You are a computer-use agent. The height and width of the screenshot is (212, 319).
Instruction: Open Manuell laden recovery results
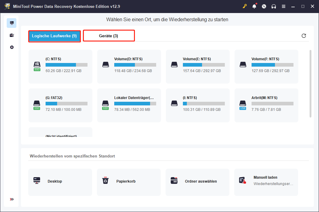(266, 182)
